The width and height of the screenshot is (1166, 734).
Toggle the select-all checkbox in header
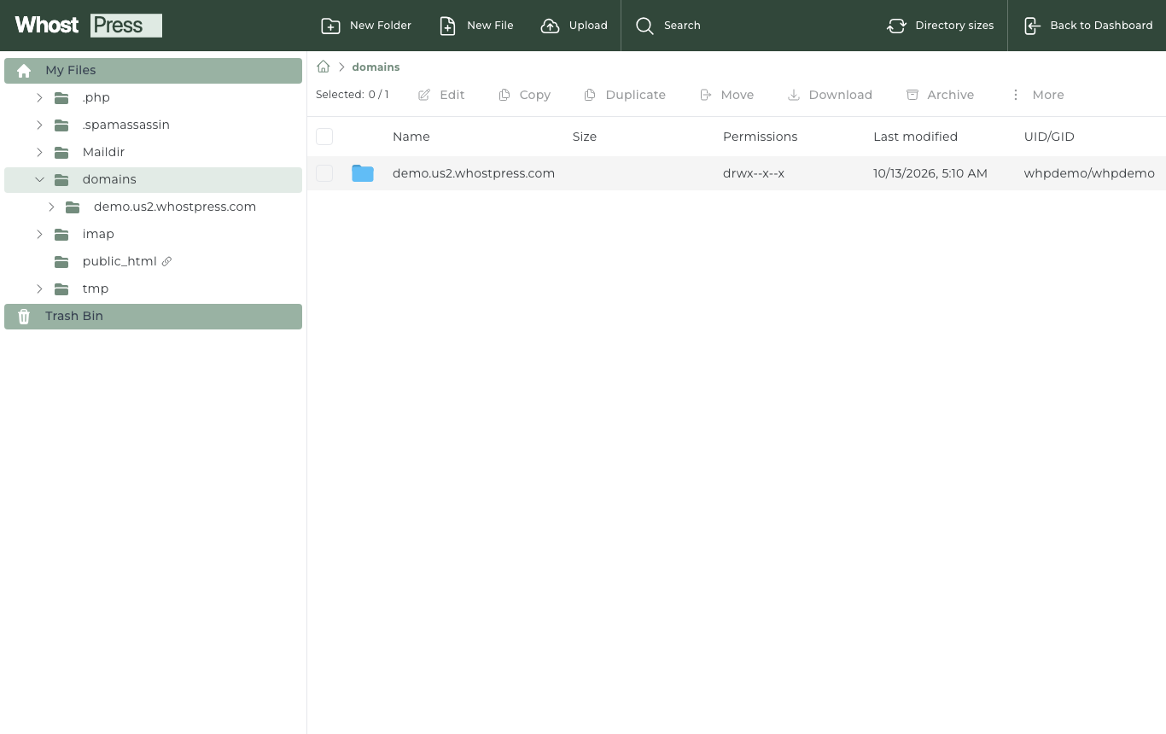point(324,137)
